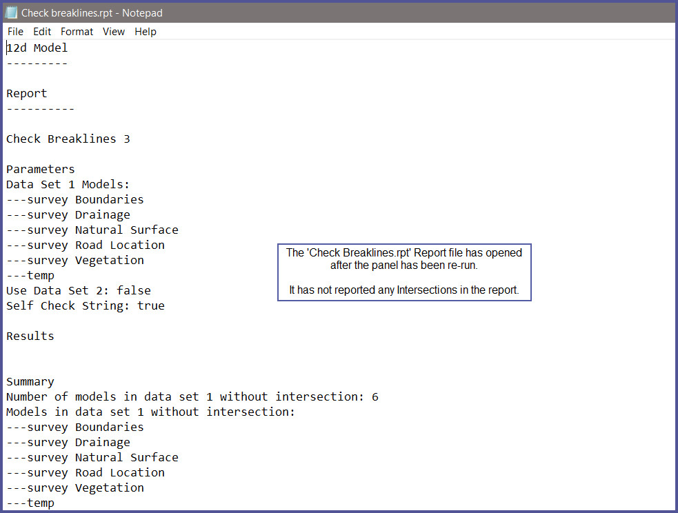Click '---survey Vegetation' under Summary

click(75, 488)
